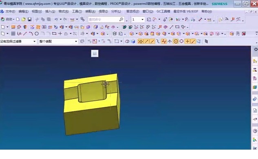Viewport: 258px width, 159px height.
Task: Toggle the Mid Point snap option
Action: [x=152, y=41]
